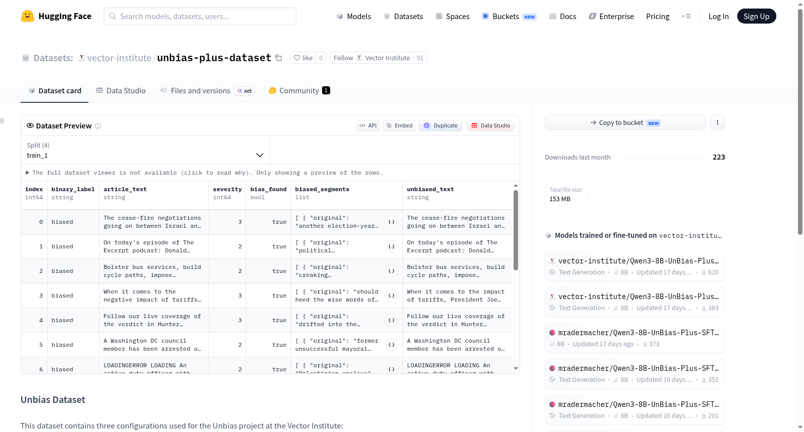Click Sign Up button
Screen dimensions: 804x432
(x=756, y=16)
